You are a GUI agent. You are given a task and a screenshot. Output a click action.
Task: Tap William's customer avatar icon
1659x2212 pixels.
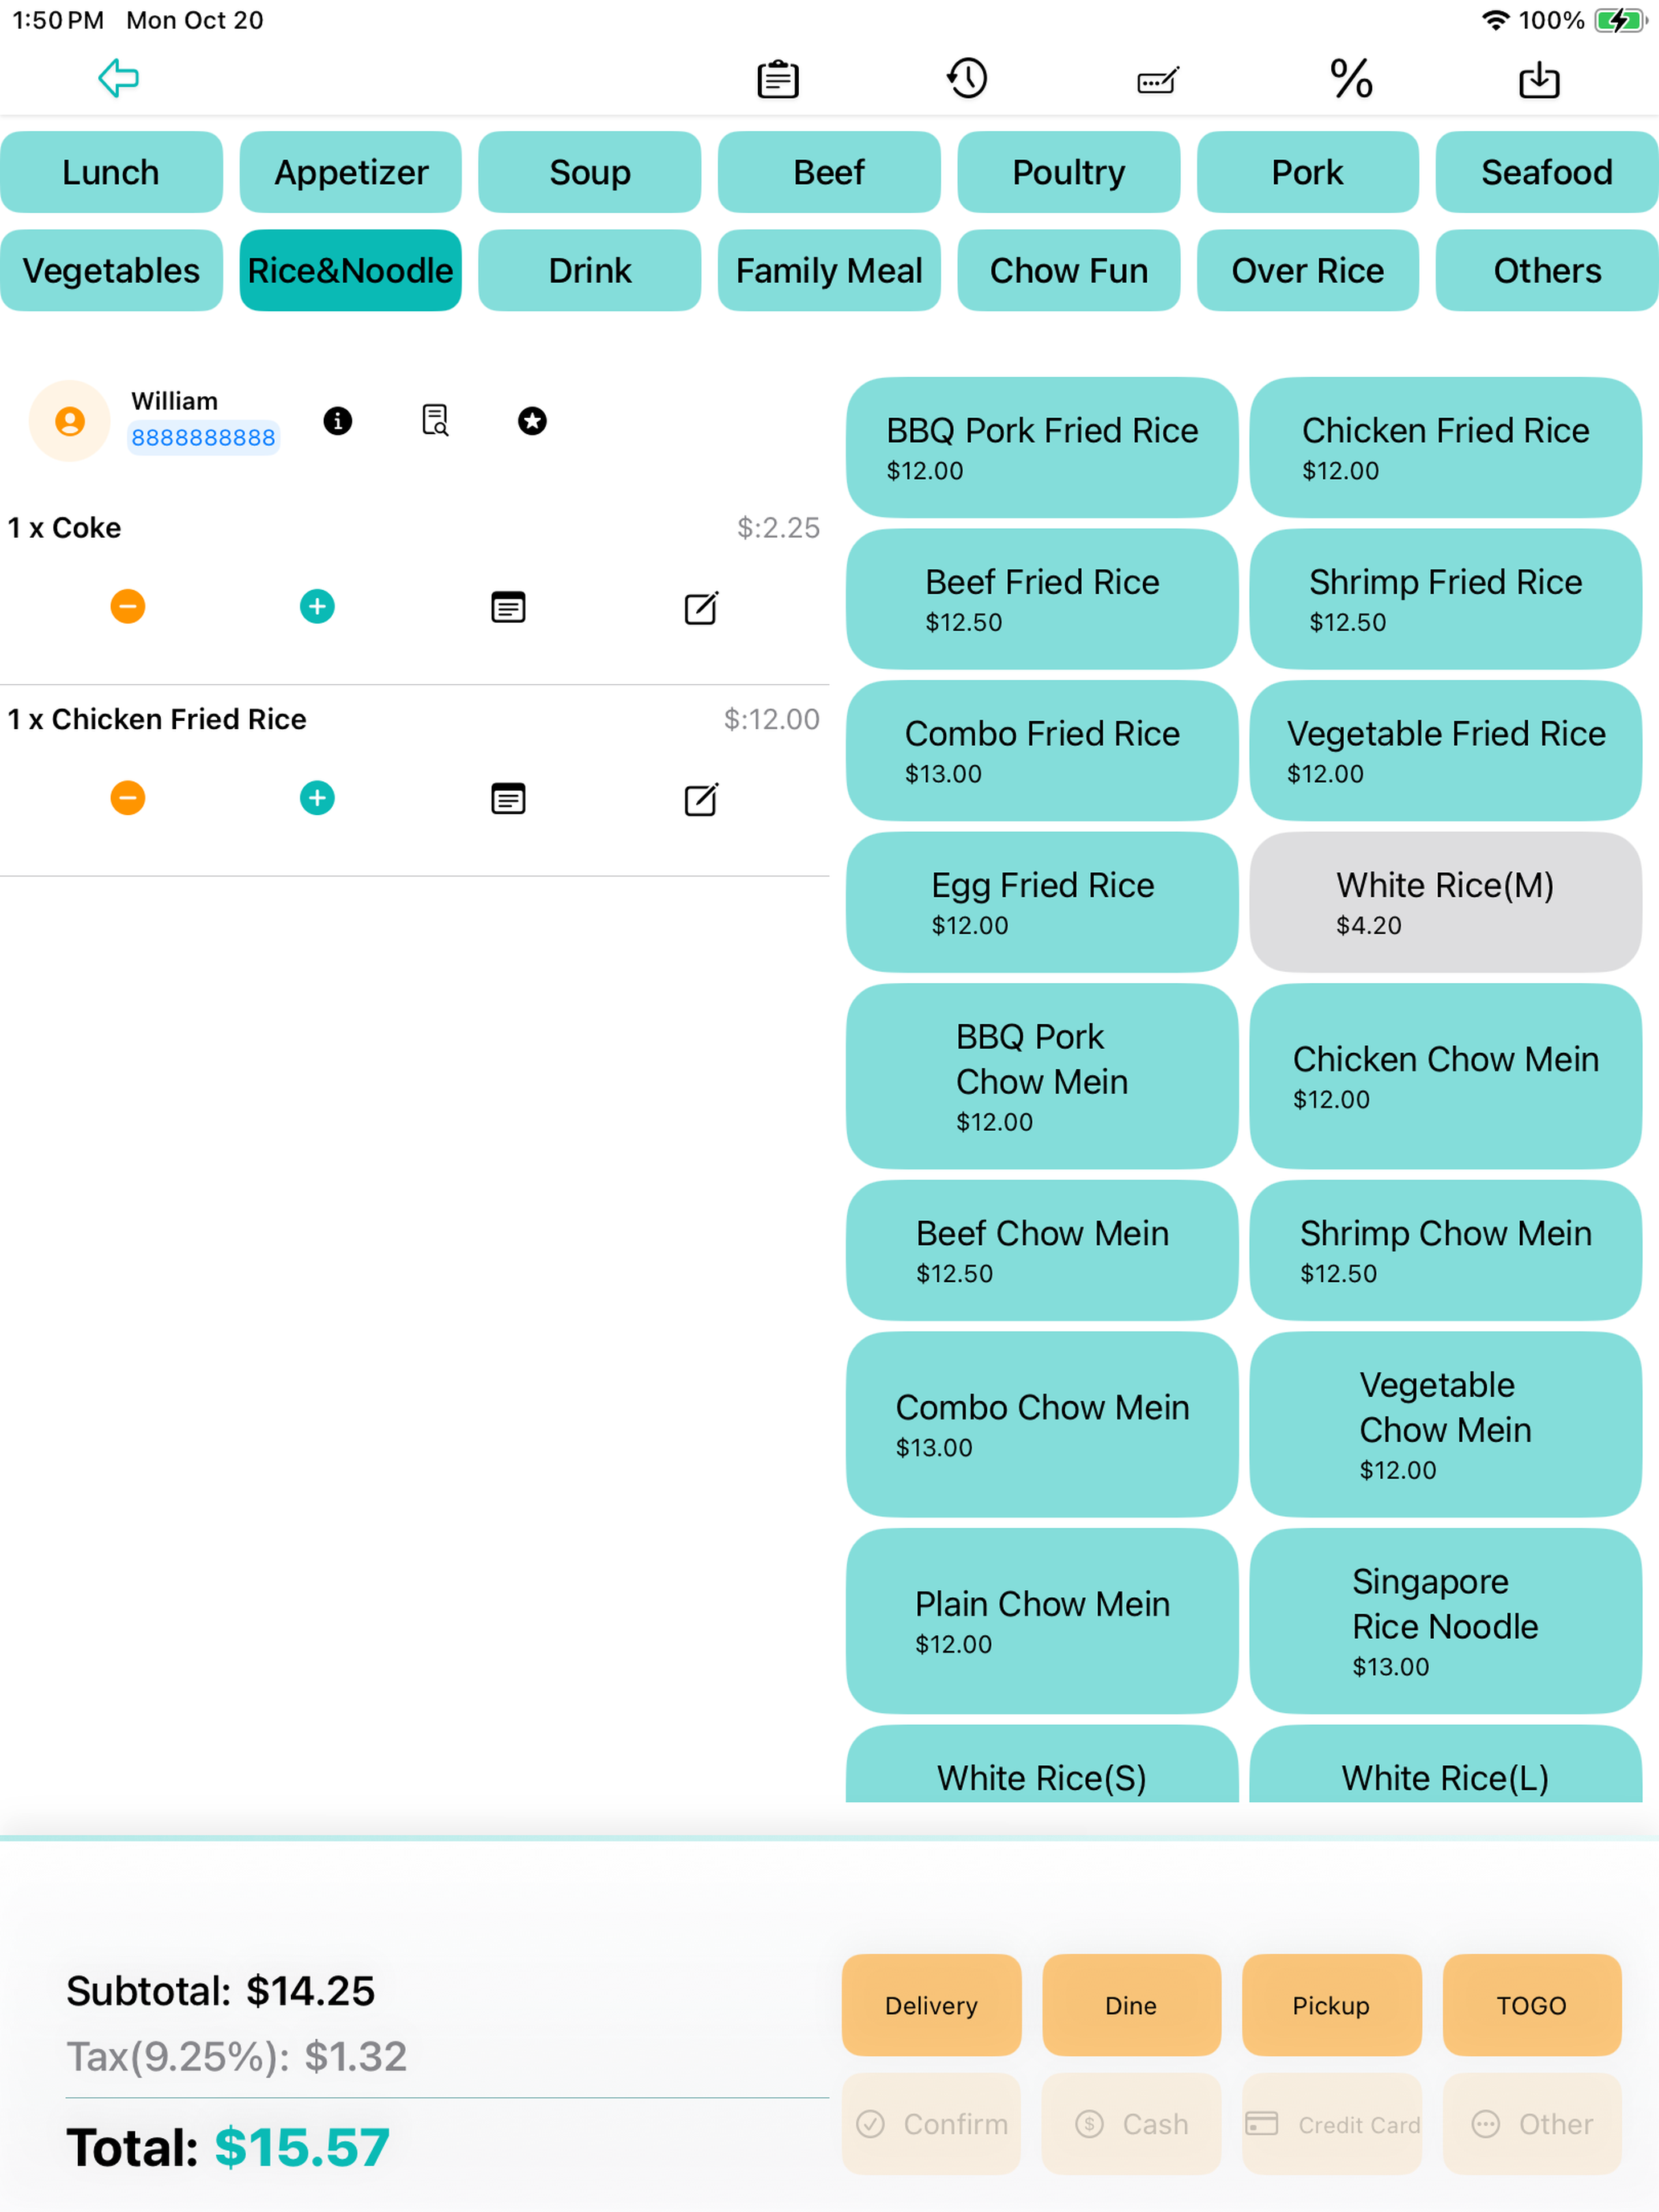pyautogui.click(x=69, y=421)
